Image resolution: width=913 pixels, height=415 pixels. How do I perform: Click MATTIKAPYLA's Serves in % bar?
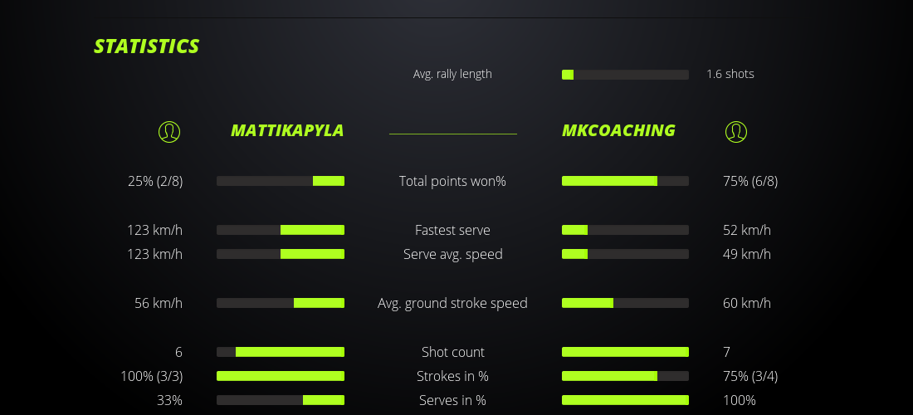coord(281,400)
